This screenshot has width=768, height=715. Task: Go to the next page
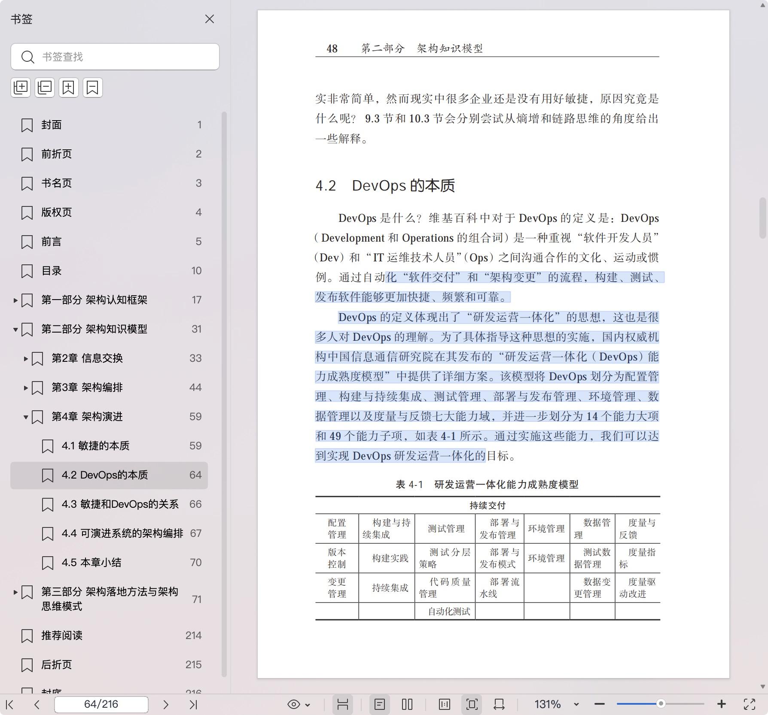pos(166,704)
